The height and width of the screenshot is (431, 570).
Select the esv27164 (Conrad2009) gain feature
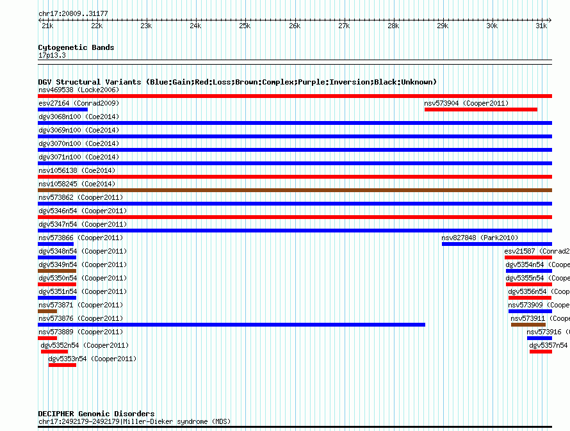63,110
